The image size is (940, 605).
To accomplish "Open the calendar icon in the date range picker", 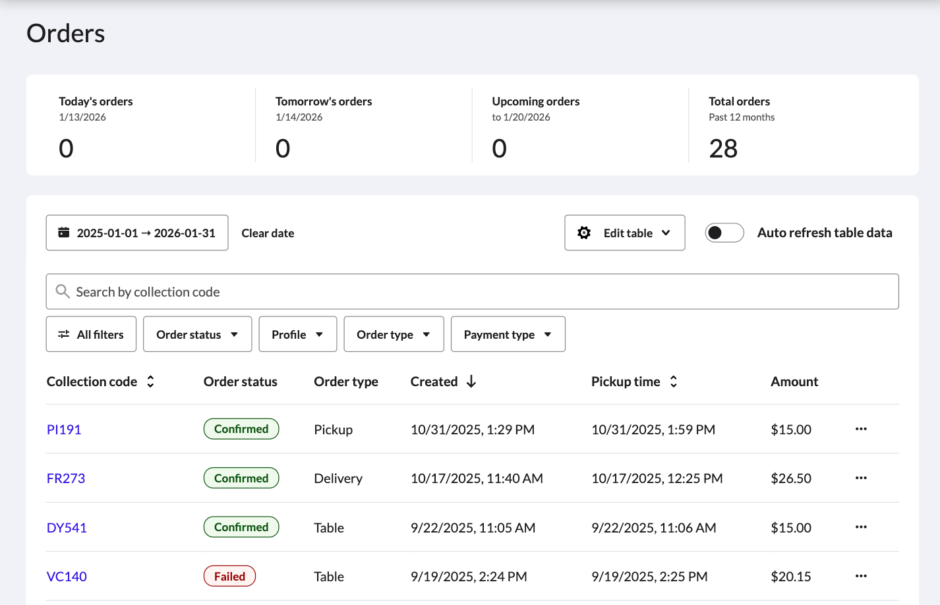I will (63, 232).
